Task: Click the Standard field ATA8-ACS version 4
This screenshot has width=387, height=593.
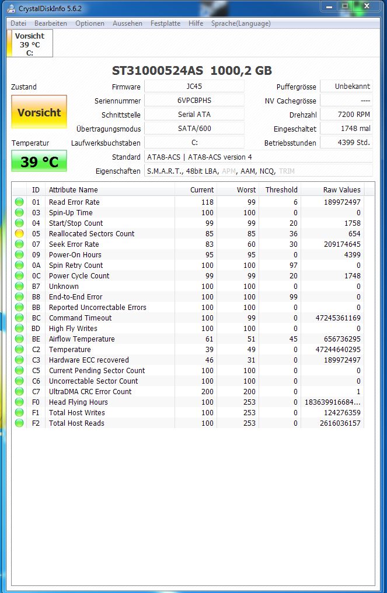Action: point(259,157)
